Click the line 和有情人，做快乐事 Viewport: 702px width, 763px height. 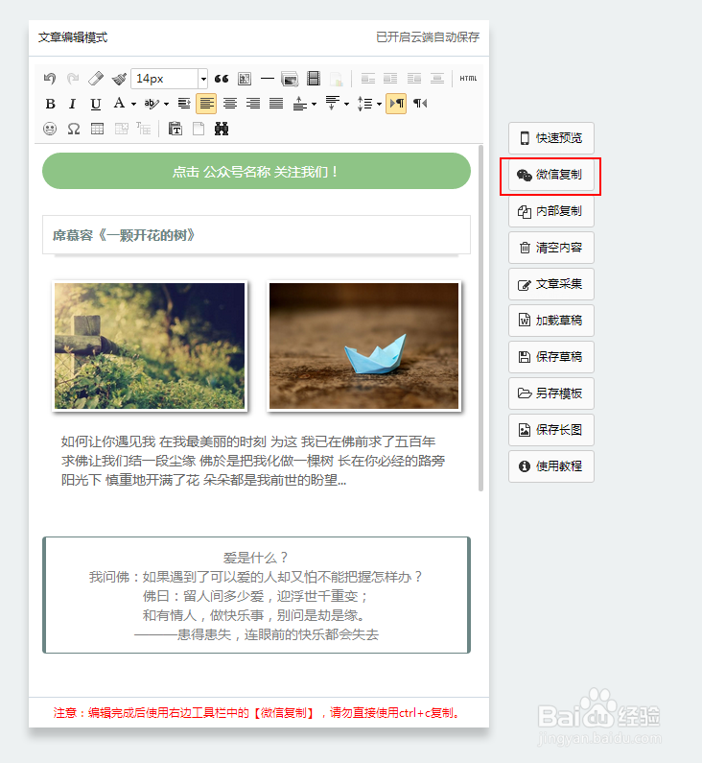[254, 615]
